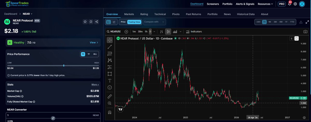Open the Compare with dropdown

[155, 22]
